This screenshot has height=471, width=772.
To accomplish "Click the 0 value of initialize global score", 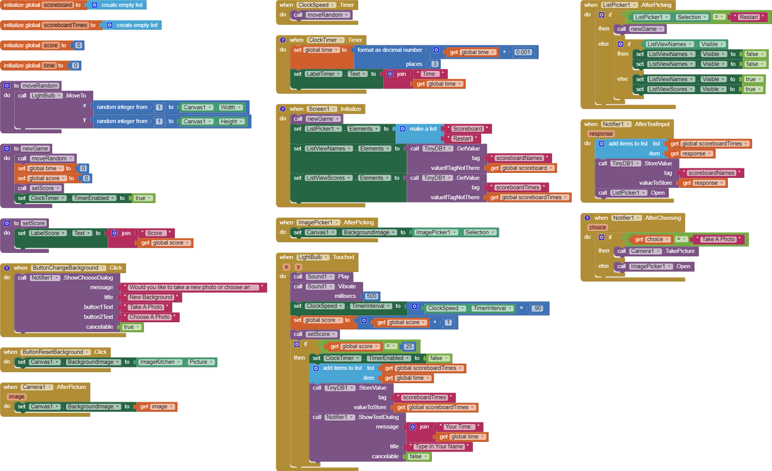I will (78, 45).
